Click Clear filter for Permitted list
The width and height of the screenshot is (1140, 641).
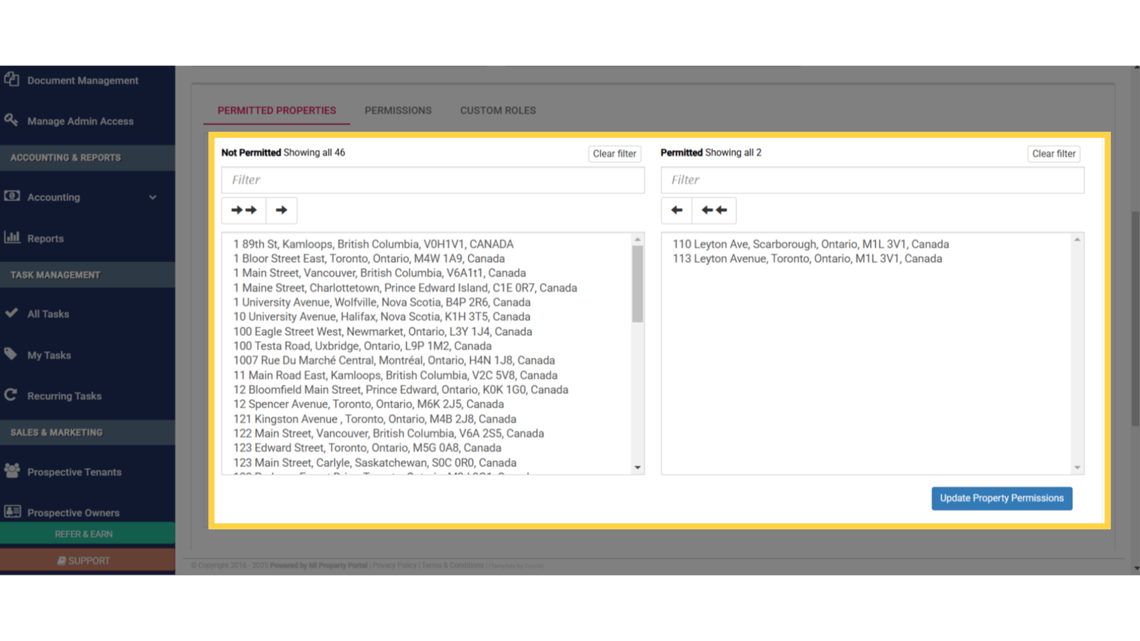point(1054,154)
